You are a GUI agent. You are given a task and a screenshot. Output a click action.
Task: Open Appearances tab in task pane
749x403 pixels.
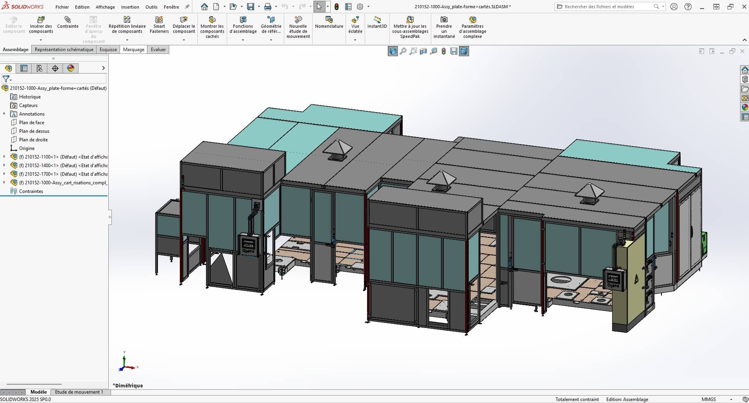click(745, 107)
